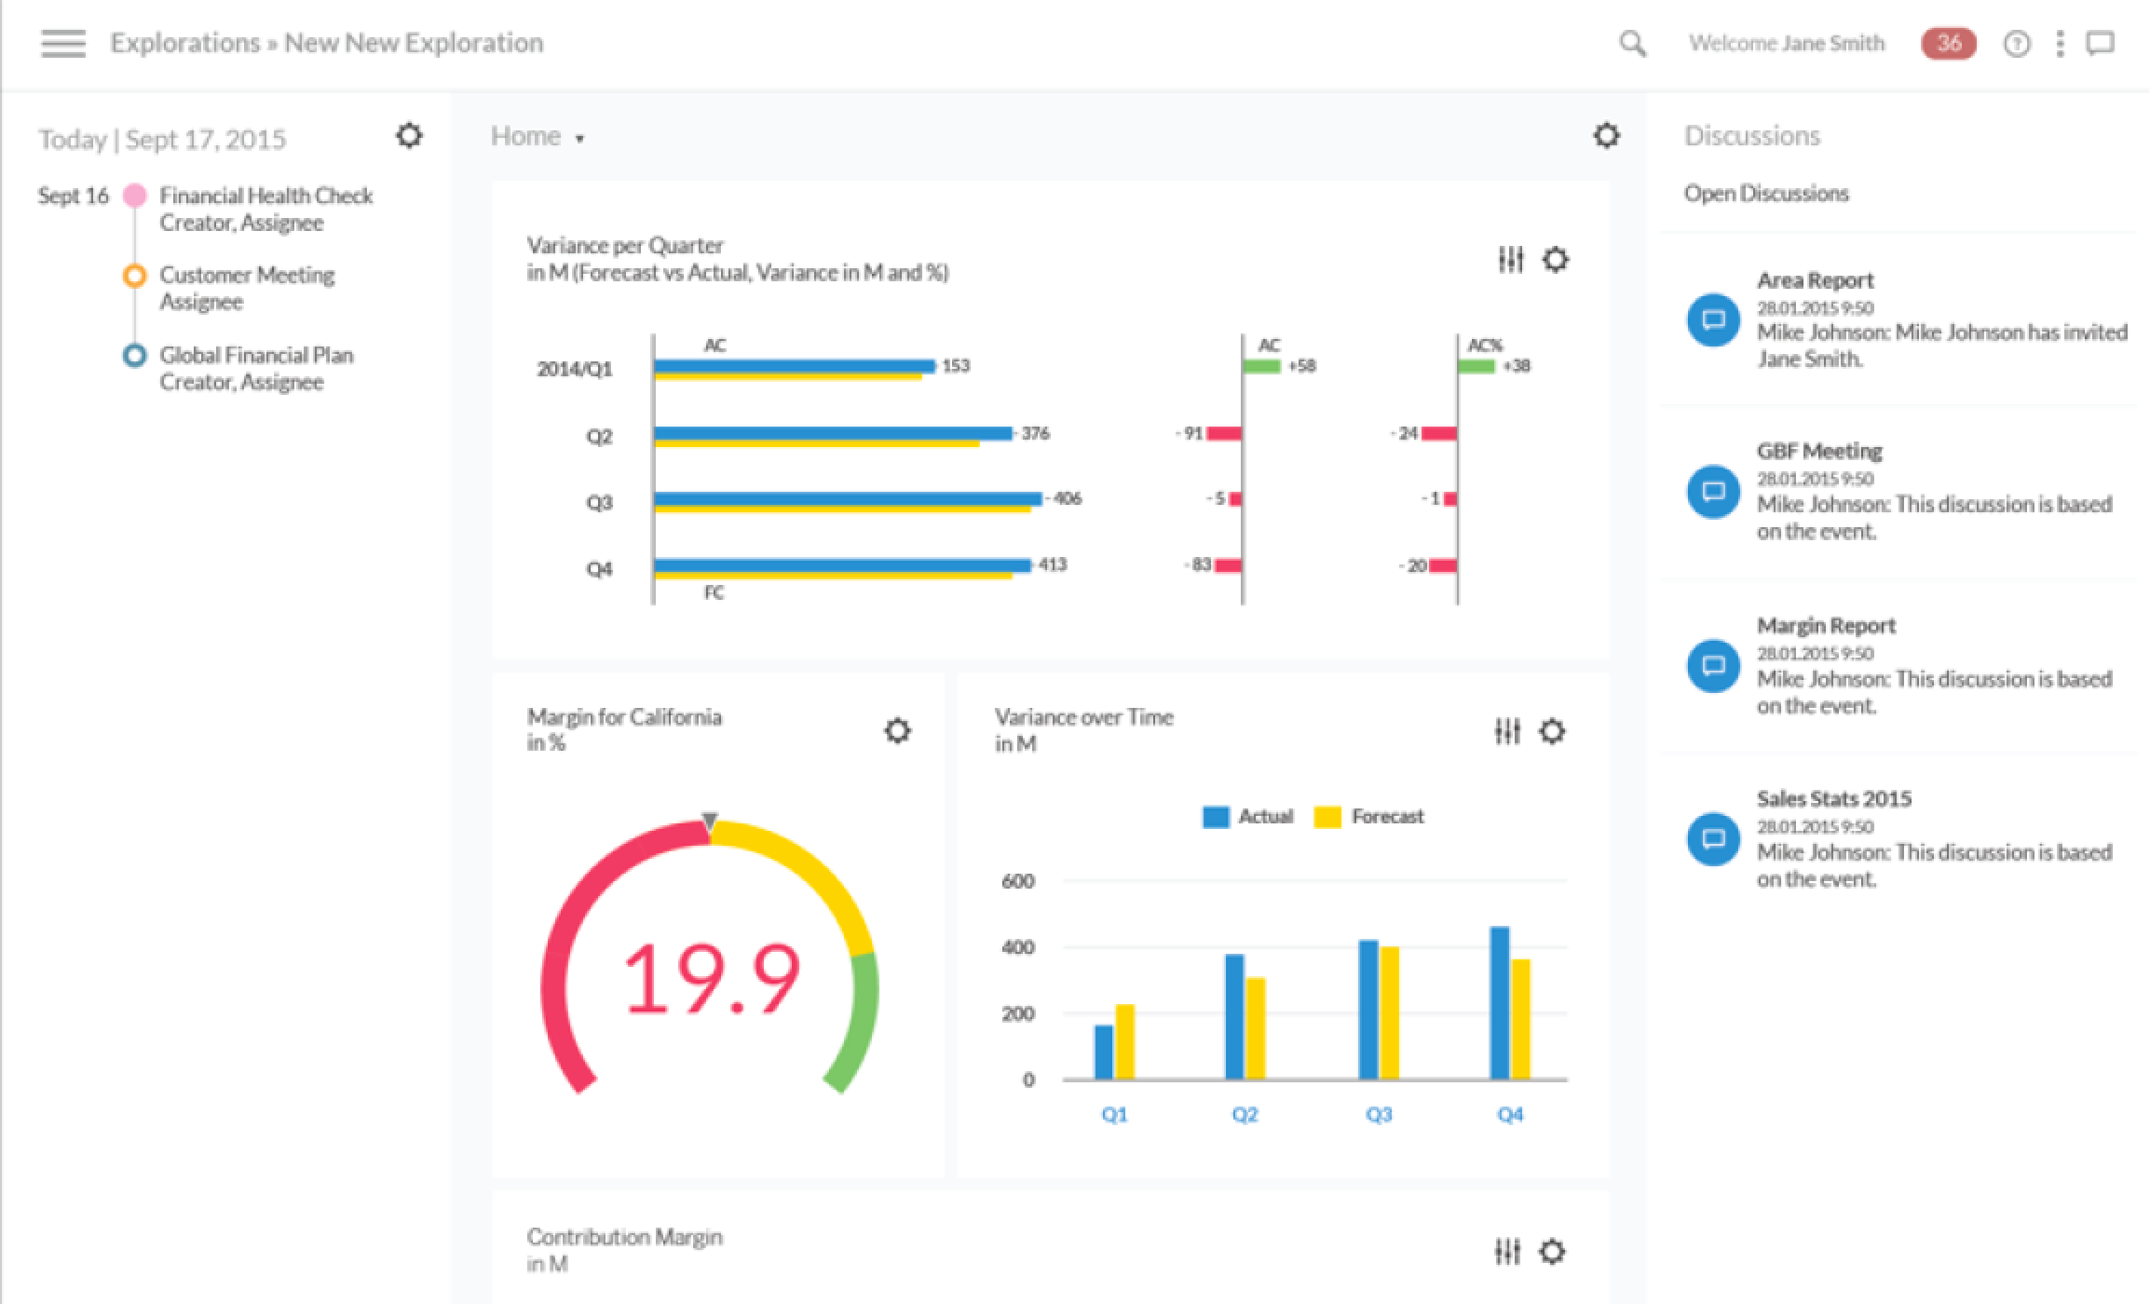
Task: Click the help question mark icon
Action: click(x=2016, y=44)
